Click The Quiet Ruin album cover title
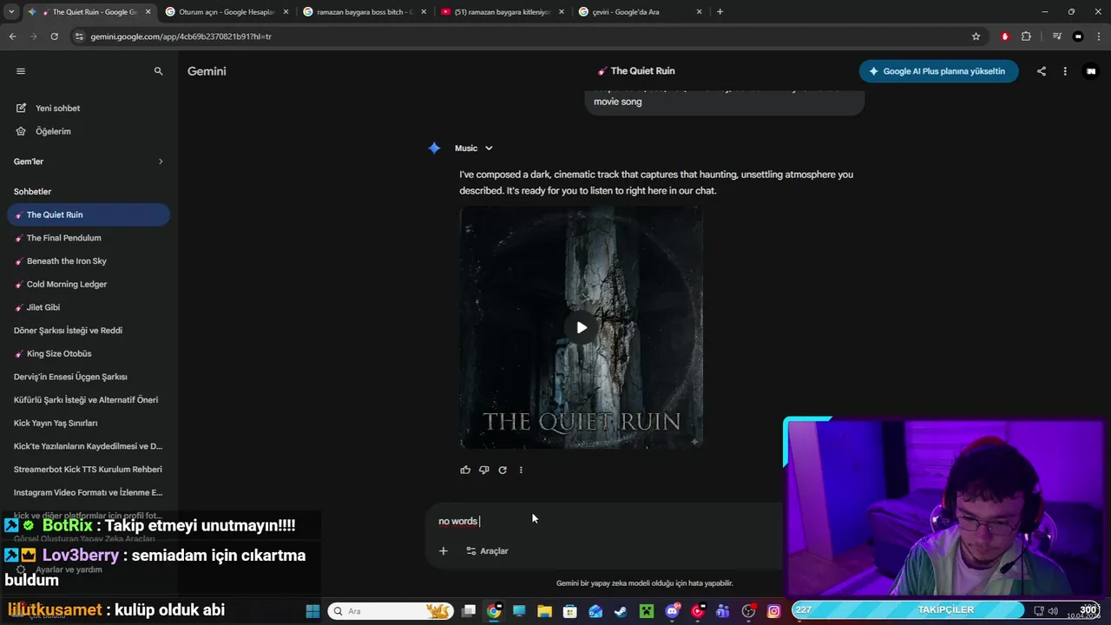Viewport: 1111px width, 625px height. tap(582, 422)
